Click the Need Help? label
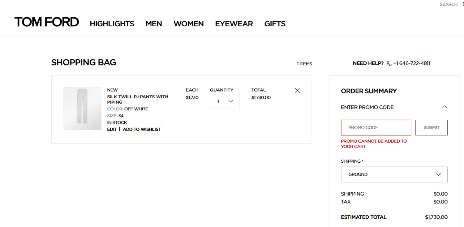This screenshot has width=464, height=227. [368, 63]
